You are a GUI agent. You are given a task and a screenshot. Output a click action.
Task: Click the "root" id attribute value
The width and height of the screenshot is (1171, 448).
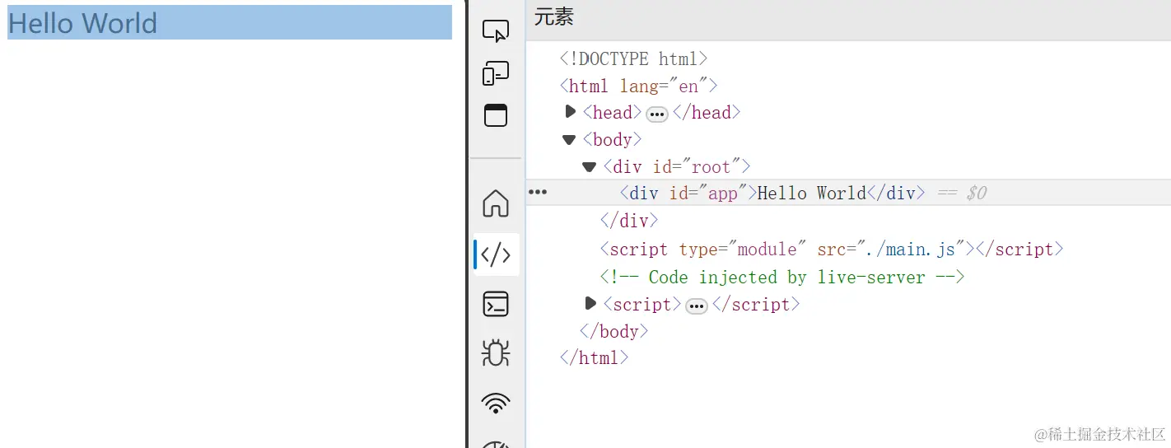[x=711, y=167]
